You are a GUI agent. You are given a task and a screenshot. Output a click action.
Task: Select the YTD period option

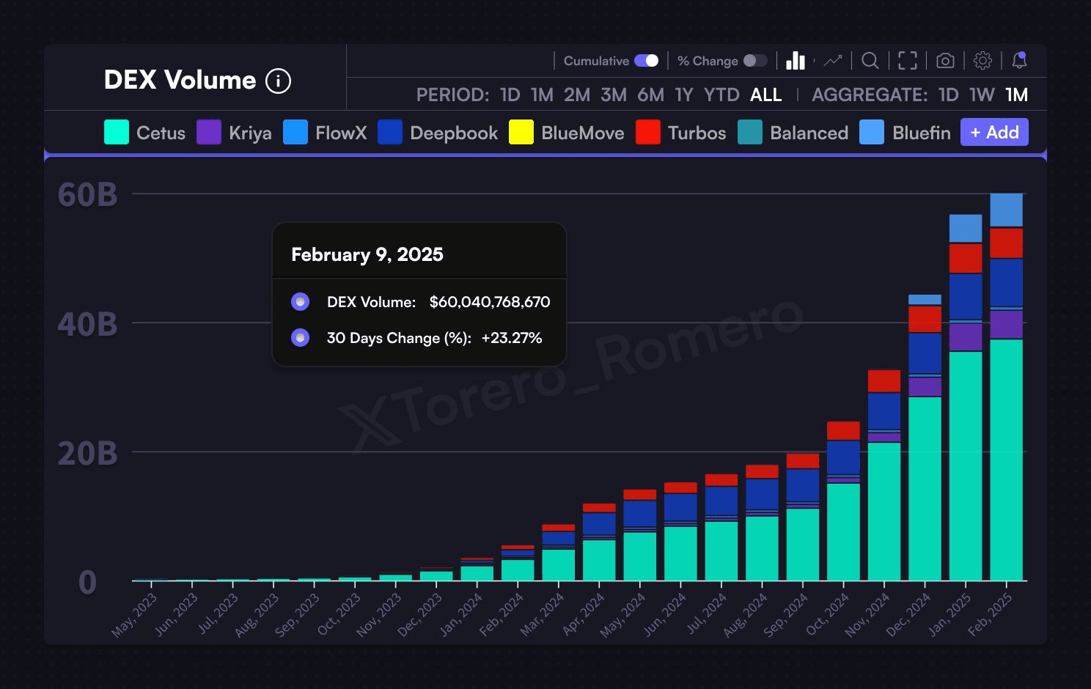pyautogui.click(x=721, y=95)
